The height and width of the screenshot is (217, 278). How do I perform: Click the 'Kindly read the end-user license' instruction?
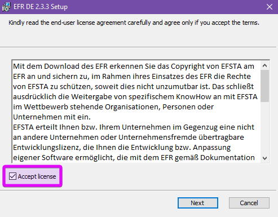(134, 23)
